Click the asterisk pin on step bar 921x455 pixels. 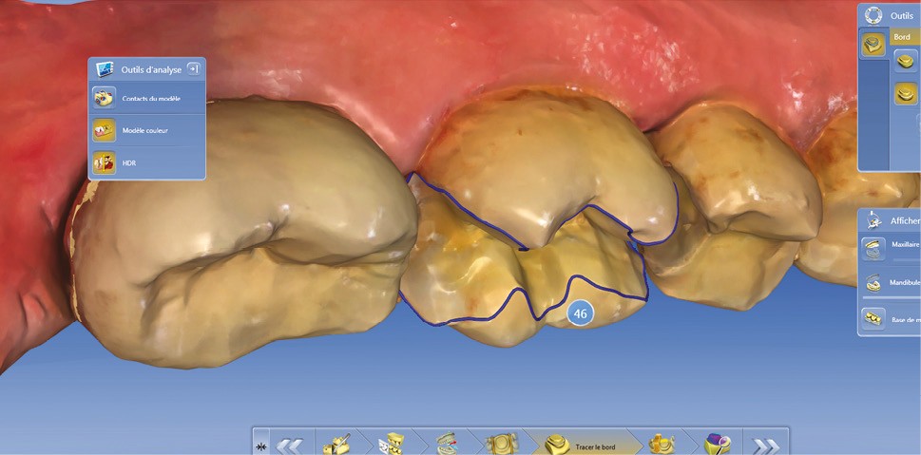click(x=261, y=445)
